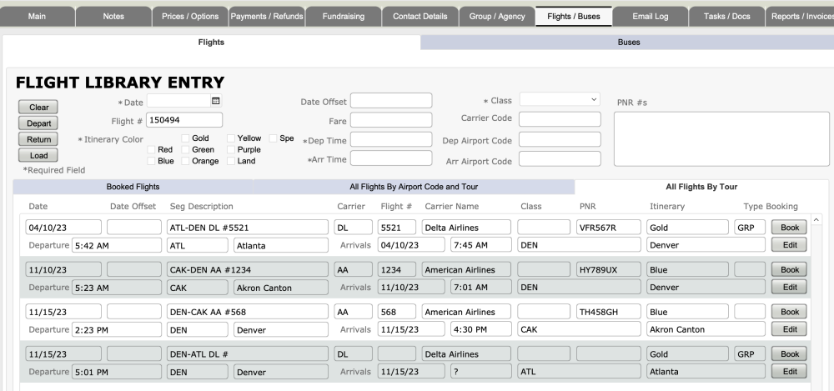Click the flight number field 568

(x=397, y=312)
